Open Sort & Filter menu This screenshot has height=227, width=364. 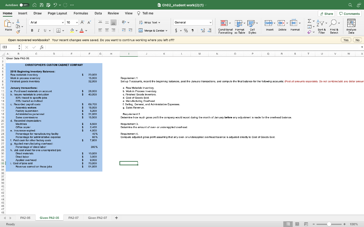[321, 27]
